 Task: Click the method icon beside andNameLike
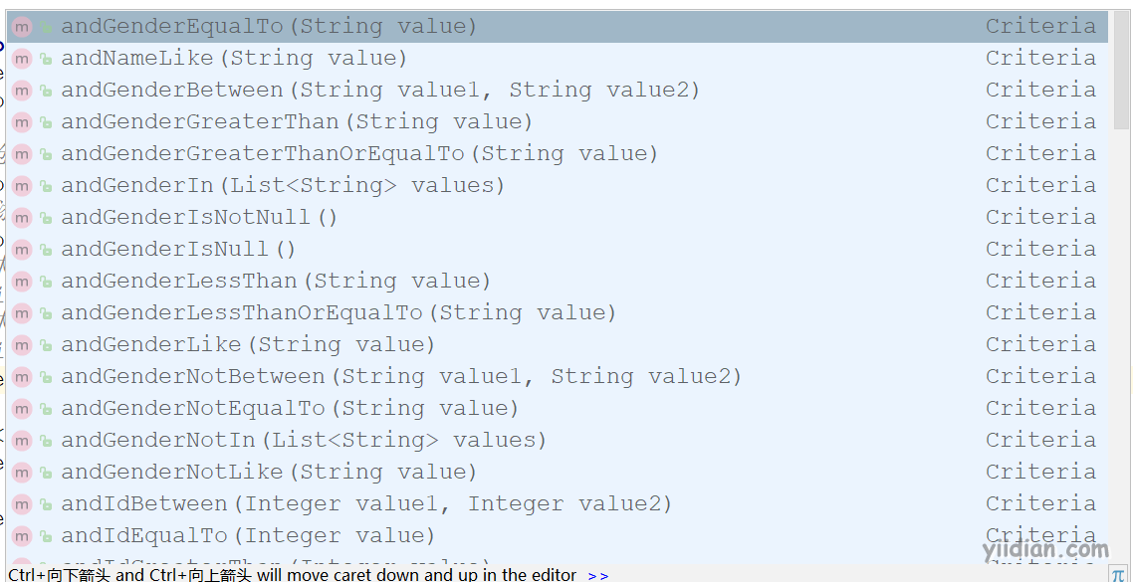(22, 59)
